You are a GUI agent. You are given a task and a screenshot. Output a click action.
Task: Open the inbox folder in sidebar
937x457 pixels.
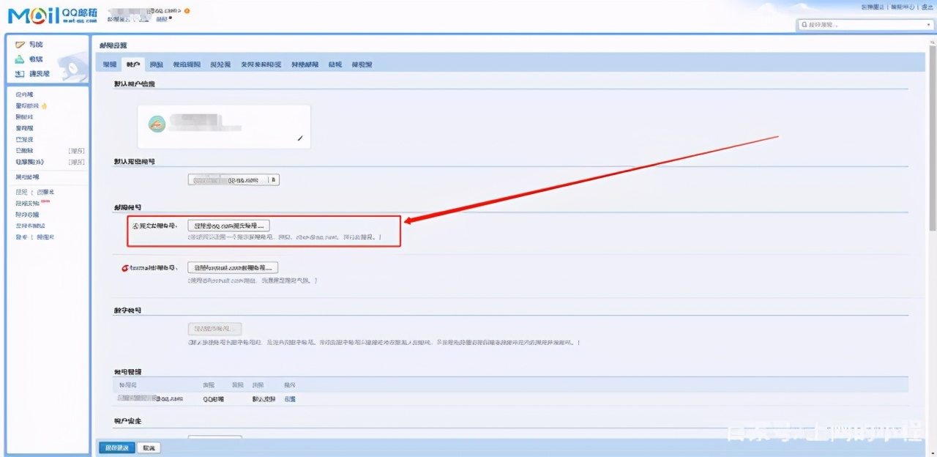[24, 94]
